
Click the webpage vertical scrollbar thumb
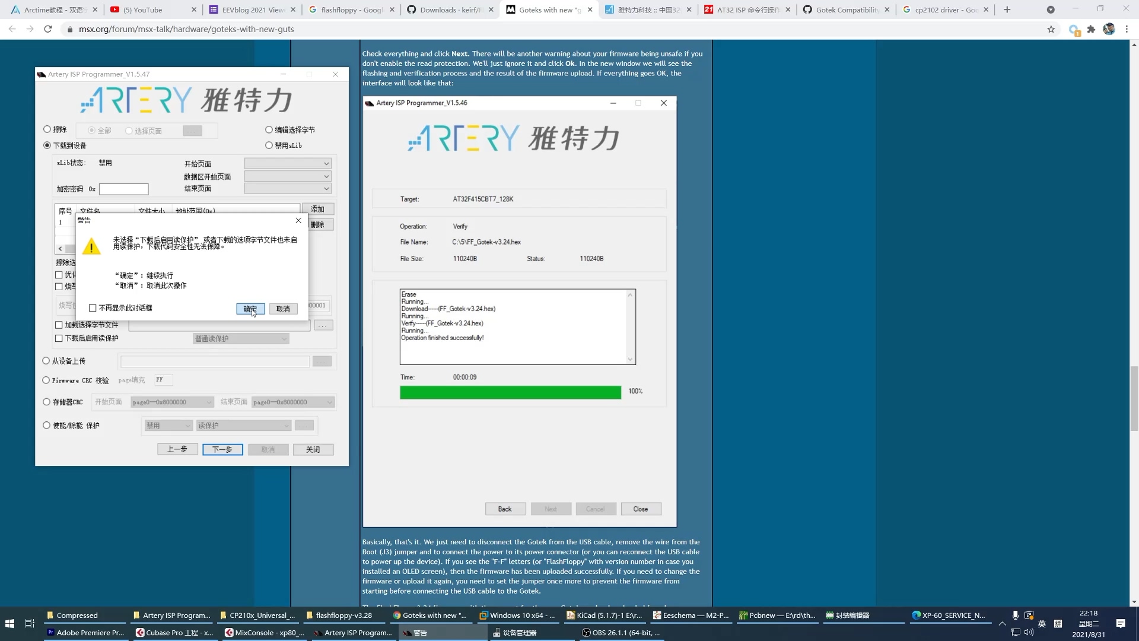pyautogui.click(x=1134, y=399)
